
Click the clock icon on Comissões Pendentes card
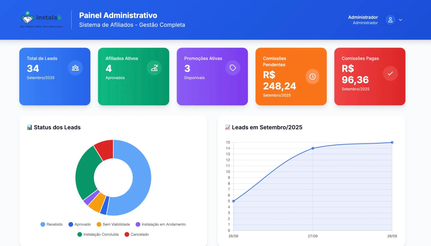(312, 77)
